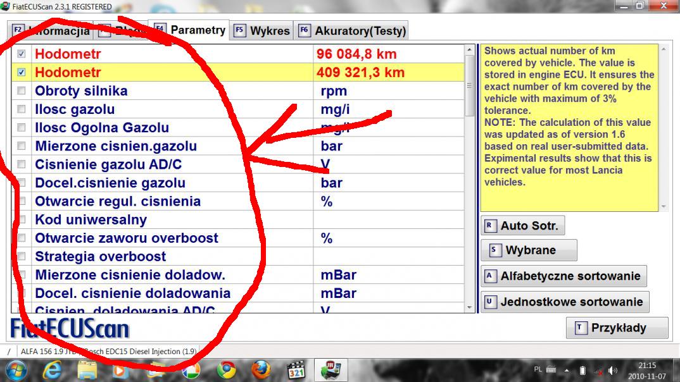Click the FiatECUScan taskbar icon
Viewport: 680px width, 382px height.
[331, 370]
